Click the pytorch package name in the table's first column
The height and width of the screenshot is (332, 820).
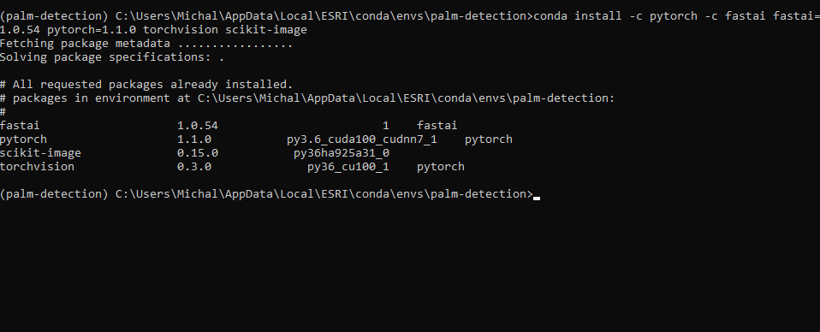tap(23, 139)
